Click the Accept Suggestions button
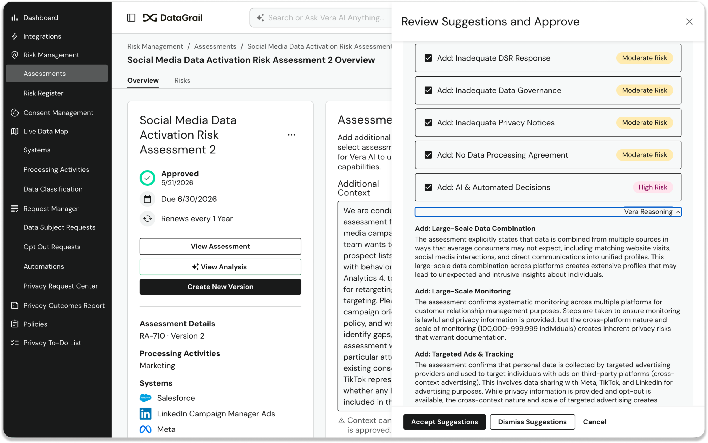Screen dimensions: 708x443 pyautogui.click(x=444, y=422)
